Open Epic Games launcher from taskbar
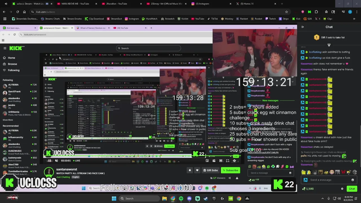 [x=214, y=198]
